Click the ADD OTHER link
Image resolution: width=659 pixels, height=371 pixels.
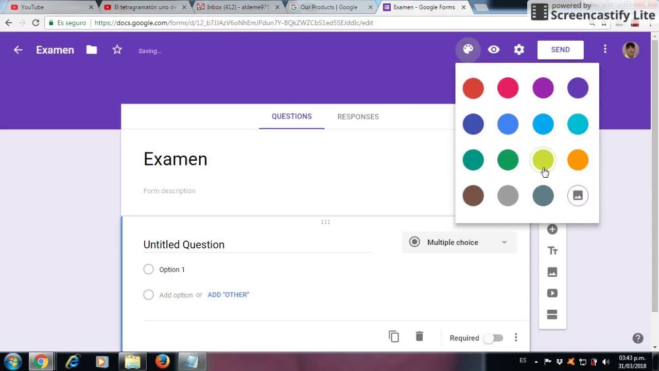coord(228,294)
